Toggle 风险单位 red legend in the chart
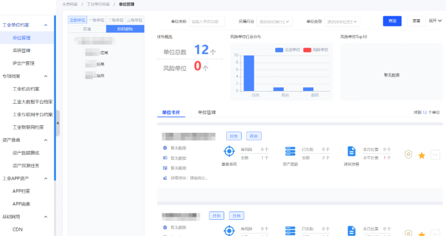Viewport: 446px width, 236px height. click(316, 50)
